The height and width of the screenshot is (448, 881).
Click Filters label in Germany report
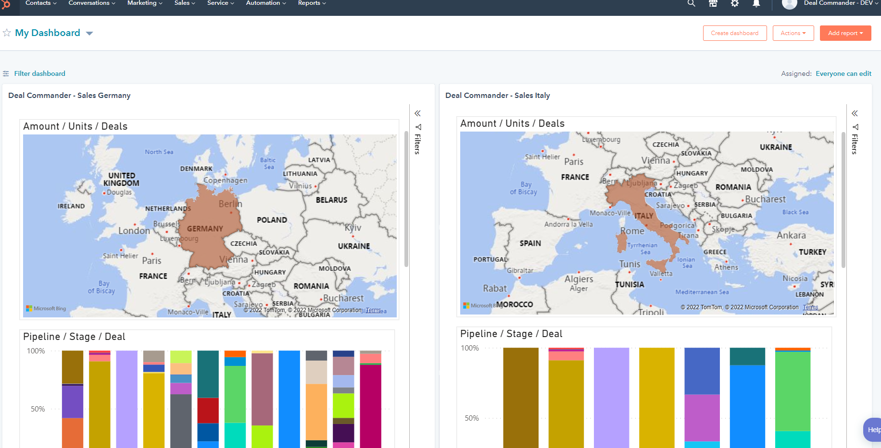coord(418,144)
